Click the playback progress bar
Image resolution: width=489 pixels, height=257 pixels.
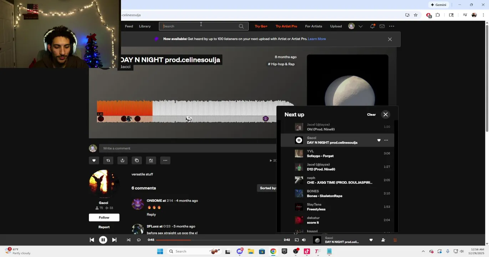[219, 240]
